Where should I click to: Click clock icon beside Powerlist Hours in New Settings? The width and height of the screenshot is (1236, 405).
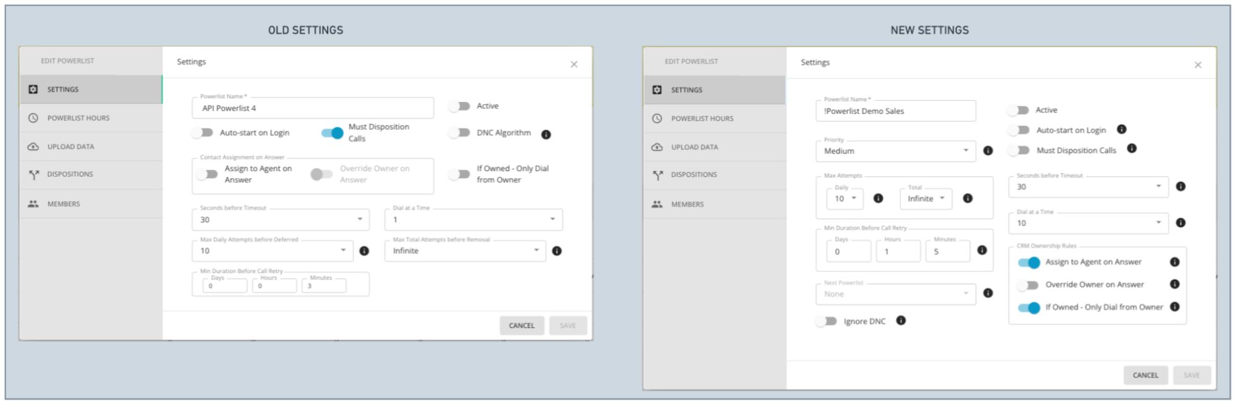coord(657,119)
